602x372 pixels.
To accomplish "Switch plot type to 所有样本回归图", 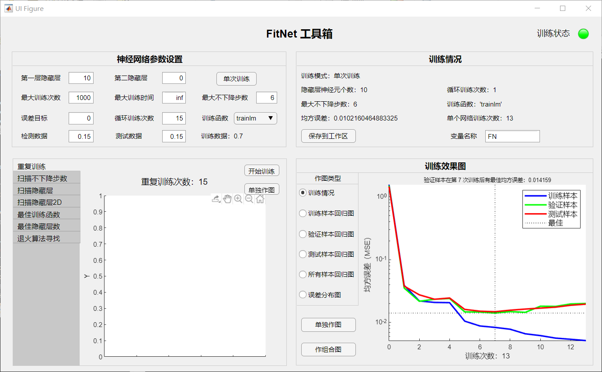I will click(x=303, y=275).
